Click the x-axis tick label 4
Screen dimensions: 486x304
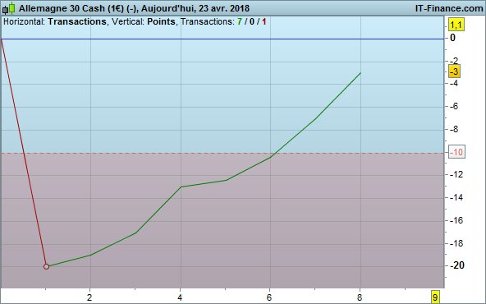[x=180, y=297]
